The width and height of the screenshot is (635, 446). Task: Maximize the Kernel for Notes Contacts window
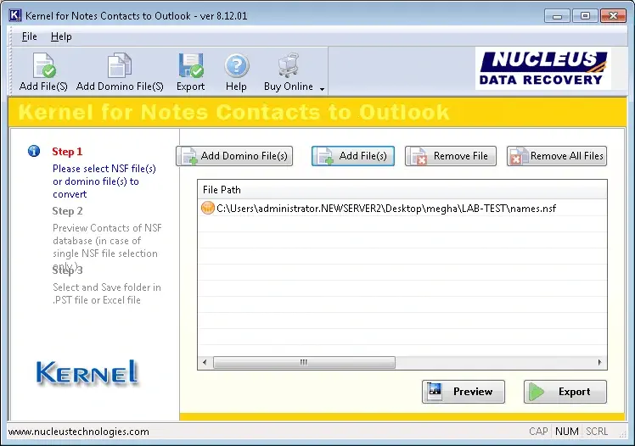(x=585, y=16)
